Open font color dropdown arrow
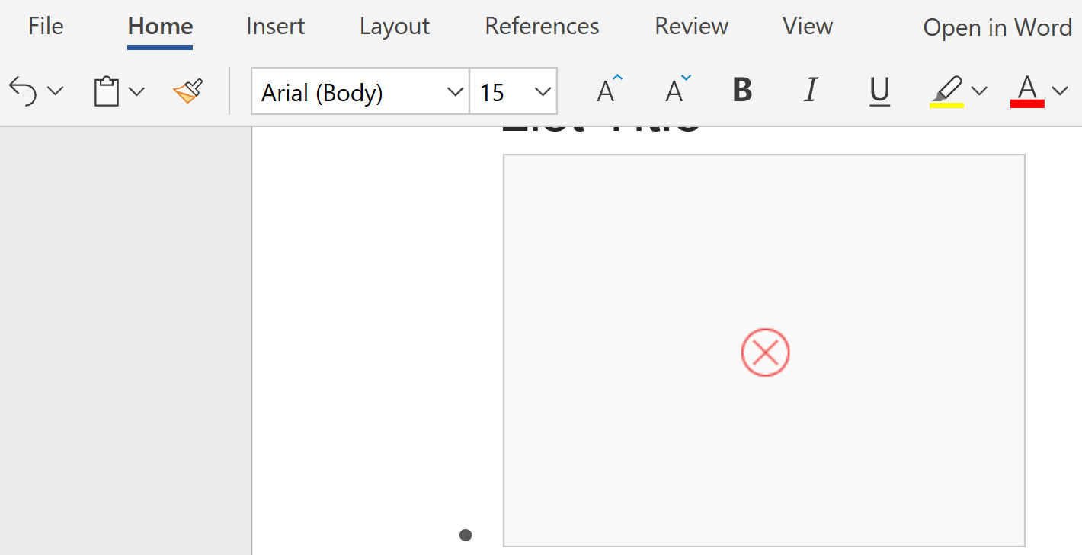The width and height of the screenshot is (1082, 555). 1060,92
